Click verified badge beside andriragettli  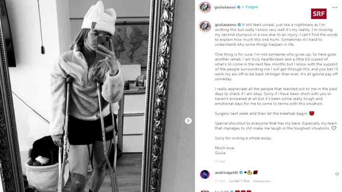pyautogui.click(x=241, y=173)
